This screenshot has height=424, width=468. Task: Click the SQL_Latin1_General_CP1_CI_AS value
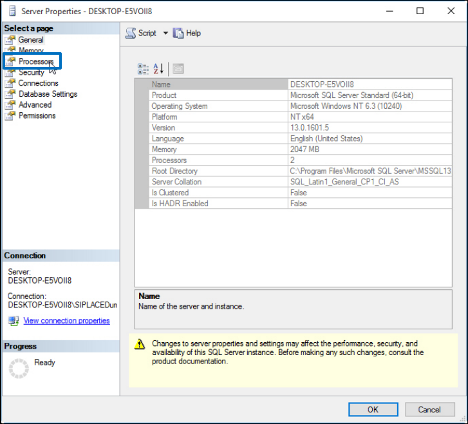pos(344,182)
